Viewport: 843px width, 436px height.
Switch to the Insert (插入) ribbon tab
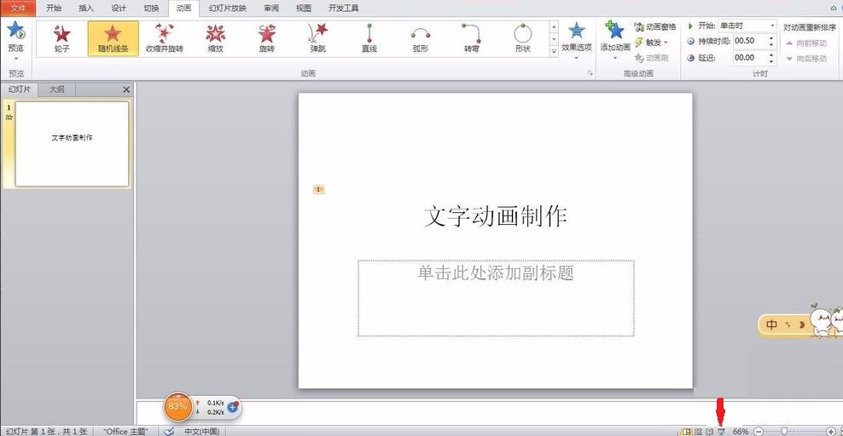[x=86, y=8]
